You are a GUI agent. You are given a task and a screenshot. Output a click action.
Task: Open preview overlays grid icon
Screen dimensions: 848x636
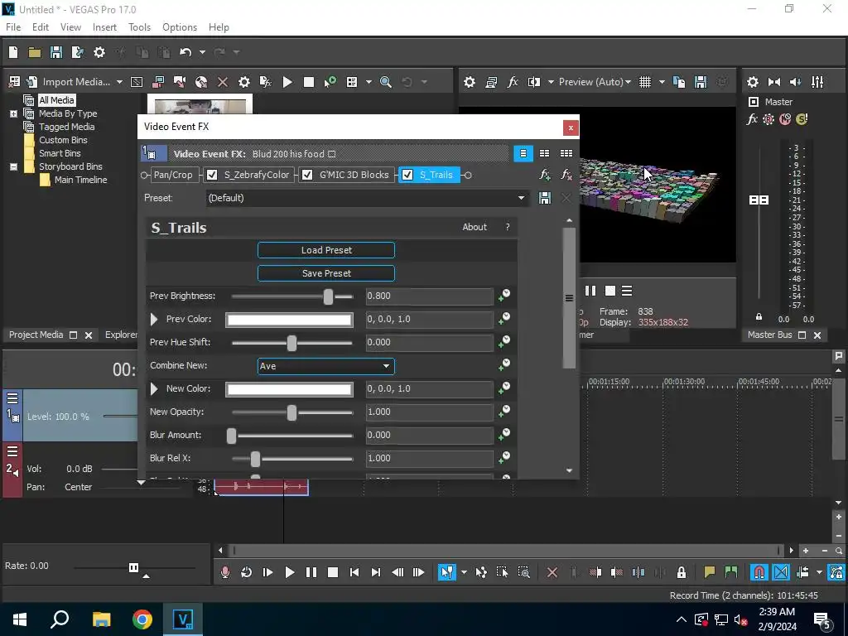click(x=645, y=82)
